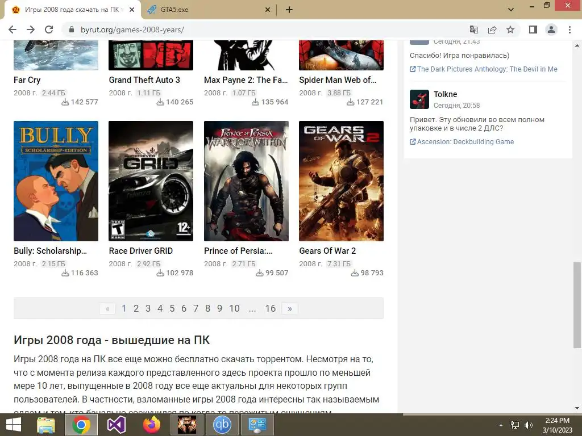The width and height of the screenshot is (582, 436).
Task: Click the page vertical scrollbar thumb
Action: click(x=577, y=305)
